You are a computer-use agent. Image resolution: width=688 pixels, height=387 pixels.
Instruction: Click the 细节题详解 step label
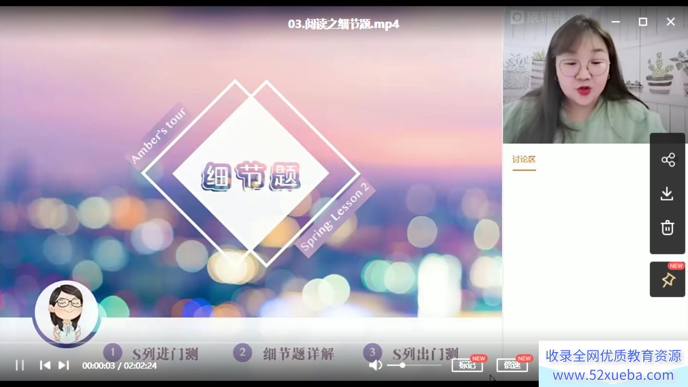pyautogui.click(x=299, y=353)
